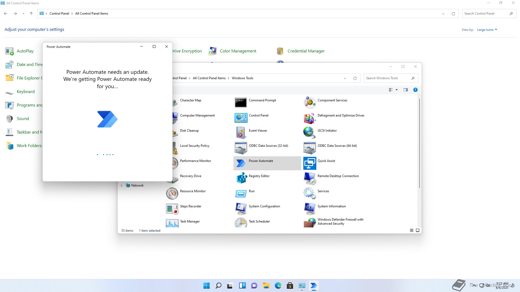The height and width of the screenshot is (292, 520).
Task: Click the Windows Tools vertical scrollbar
Action: (419, 143)
